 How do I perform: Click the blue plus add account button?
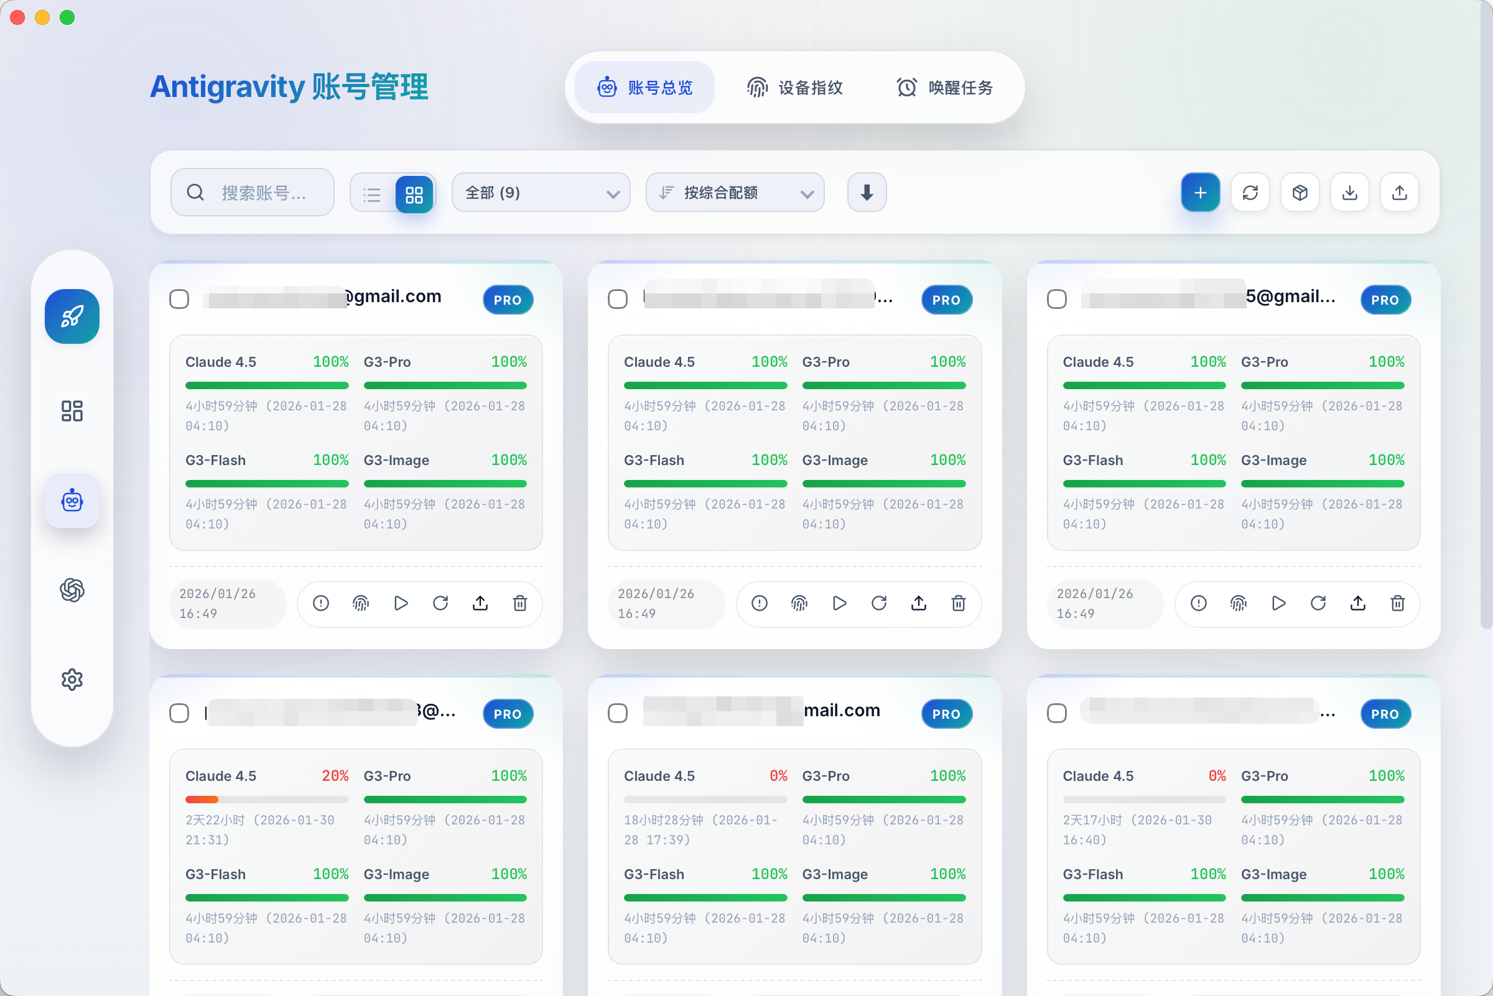tap(1199, 193)
